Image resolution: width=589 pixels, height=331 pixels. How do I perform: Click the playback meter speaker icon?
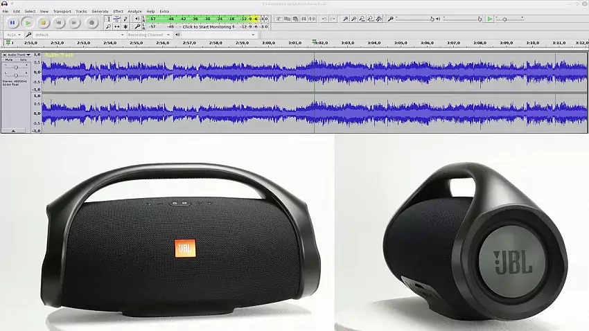tap(137, 19)
